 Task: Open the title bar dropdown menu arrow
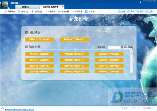140,2
